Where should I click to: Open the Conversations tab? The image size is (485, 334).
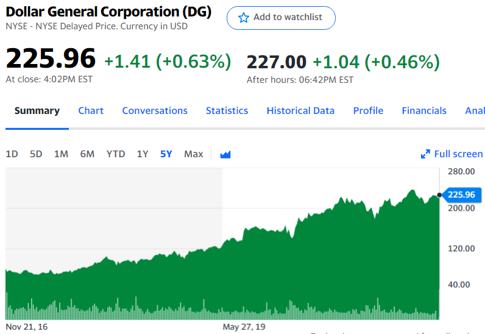click(155, 110)
